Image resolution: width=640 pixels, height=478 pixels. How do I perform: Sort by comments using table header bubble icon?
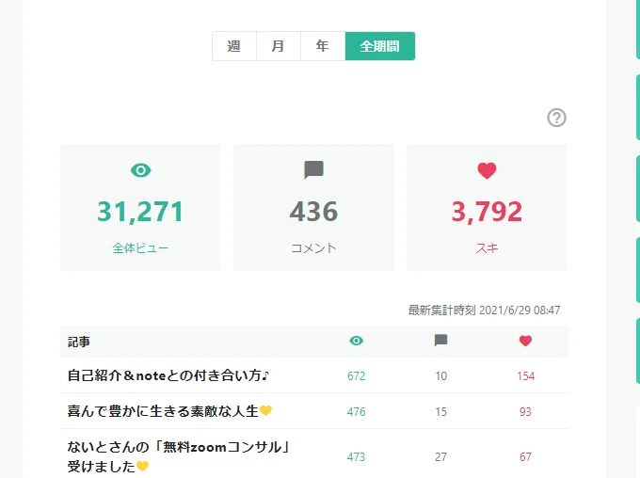(x=440, y=341)
